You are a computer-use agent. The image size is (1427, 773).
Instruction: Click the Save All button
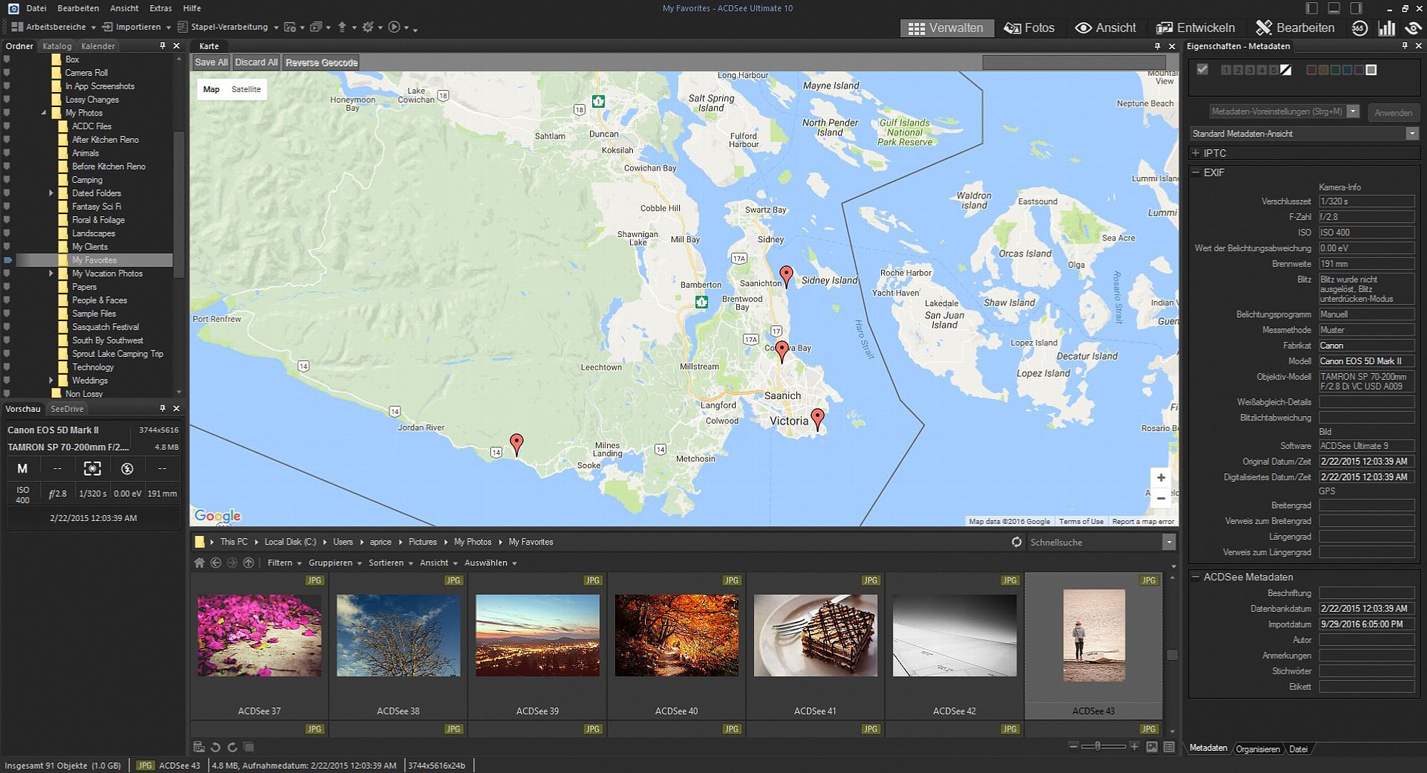211,63
